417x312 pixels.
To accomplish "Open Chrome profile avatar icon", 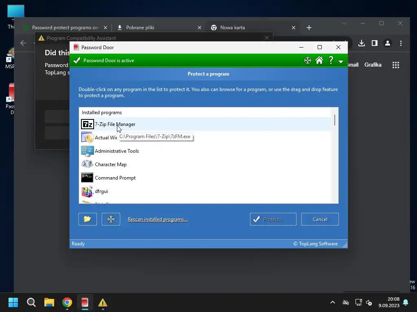I will tap(388, 43).
